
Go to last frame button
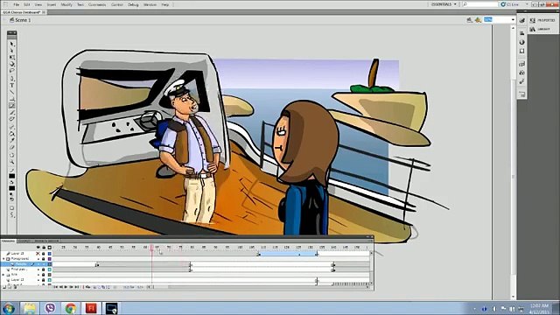point(77,287)
